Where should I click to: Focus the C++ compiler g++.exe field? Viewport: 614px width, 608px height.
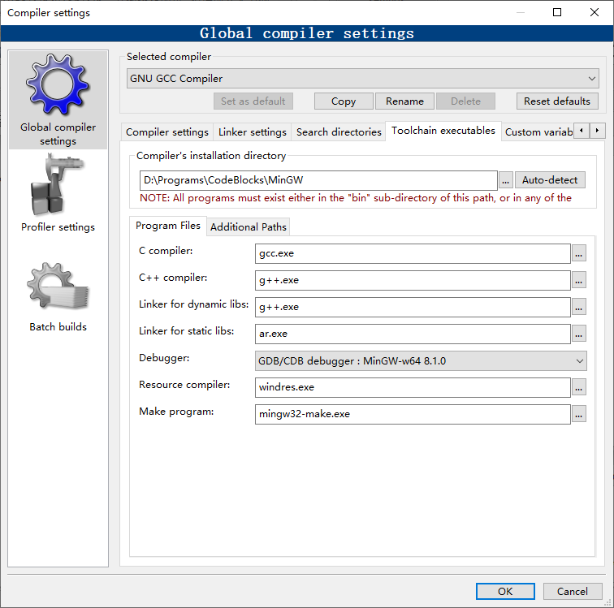(413, 280)
